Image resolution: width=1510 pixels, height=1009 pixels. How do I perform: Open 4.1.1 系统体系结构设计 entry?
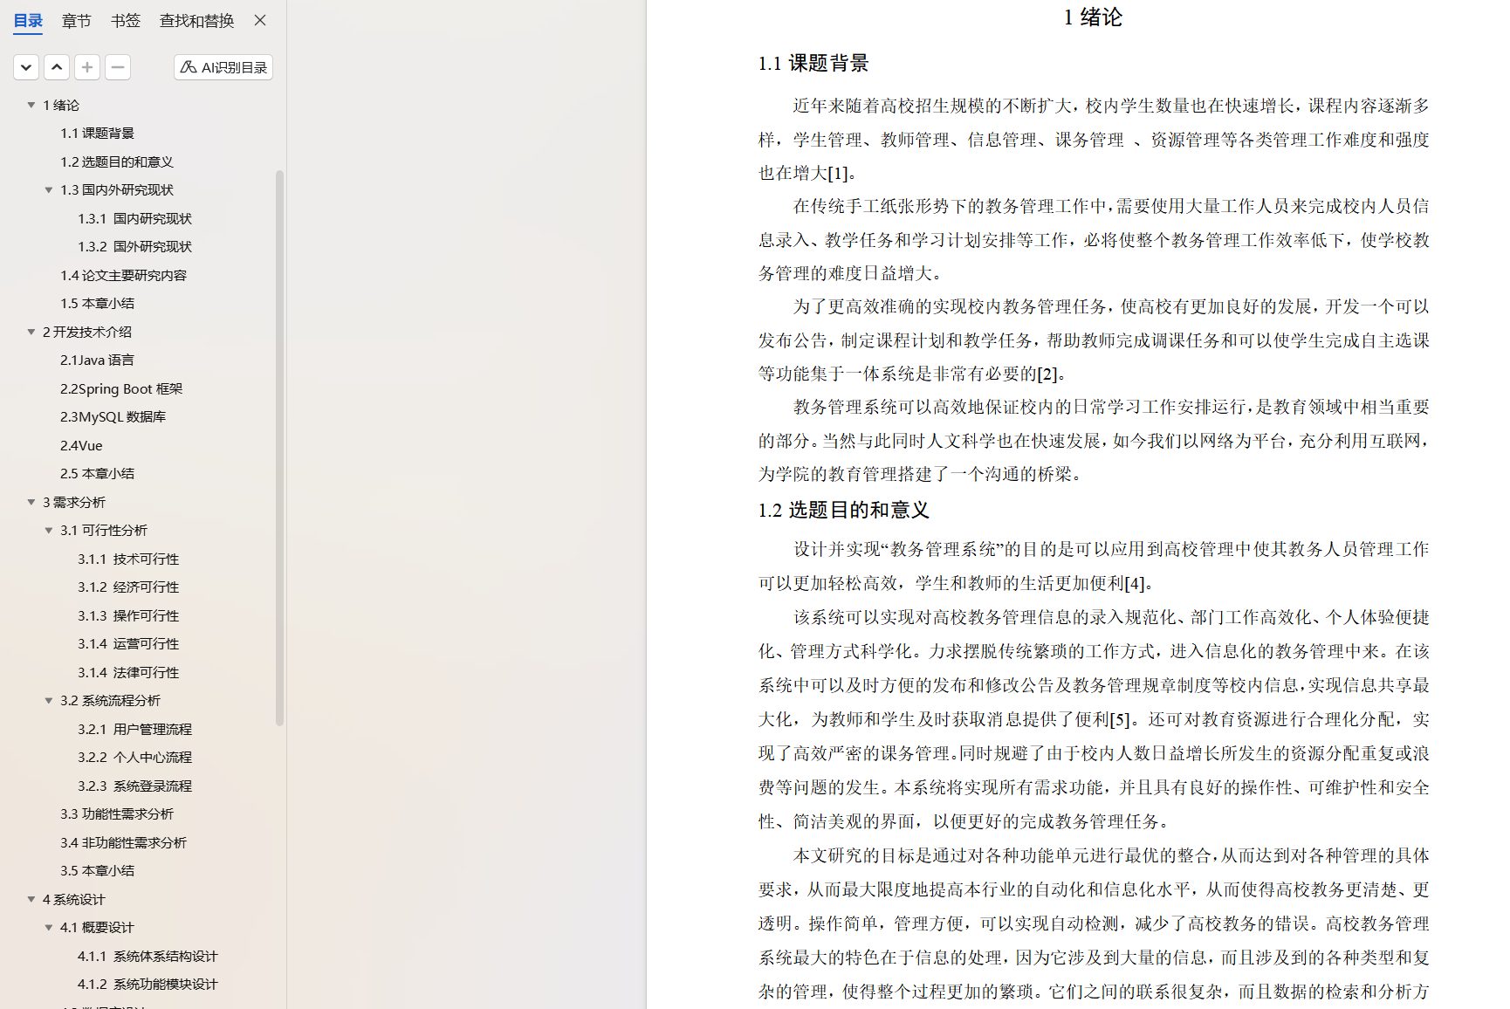pyautogui.click(x=148, y=956)
